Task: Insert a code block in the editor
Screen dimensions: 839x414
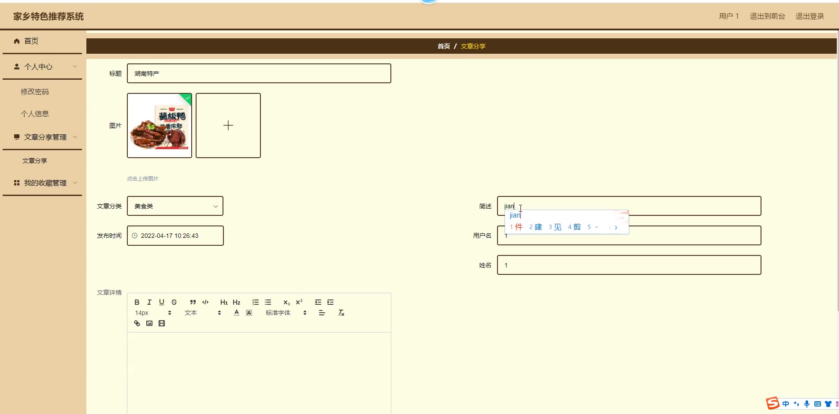Action: pyautogui.click(x=205, y=302)
